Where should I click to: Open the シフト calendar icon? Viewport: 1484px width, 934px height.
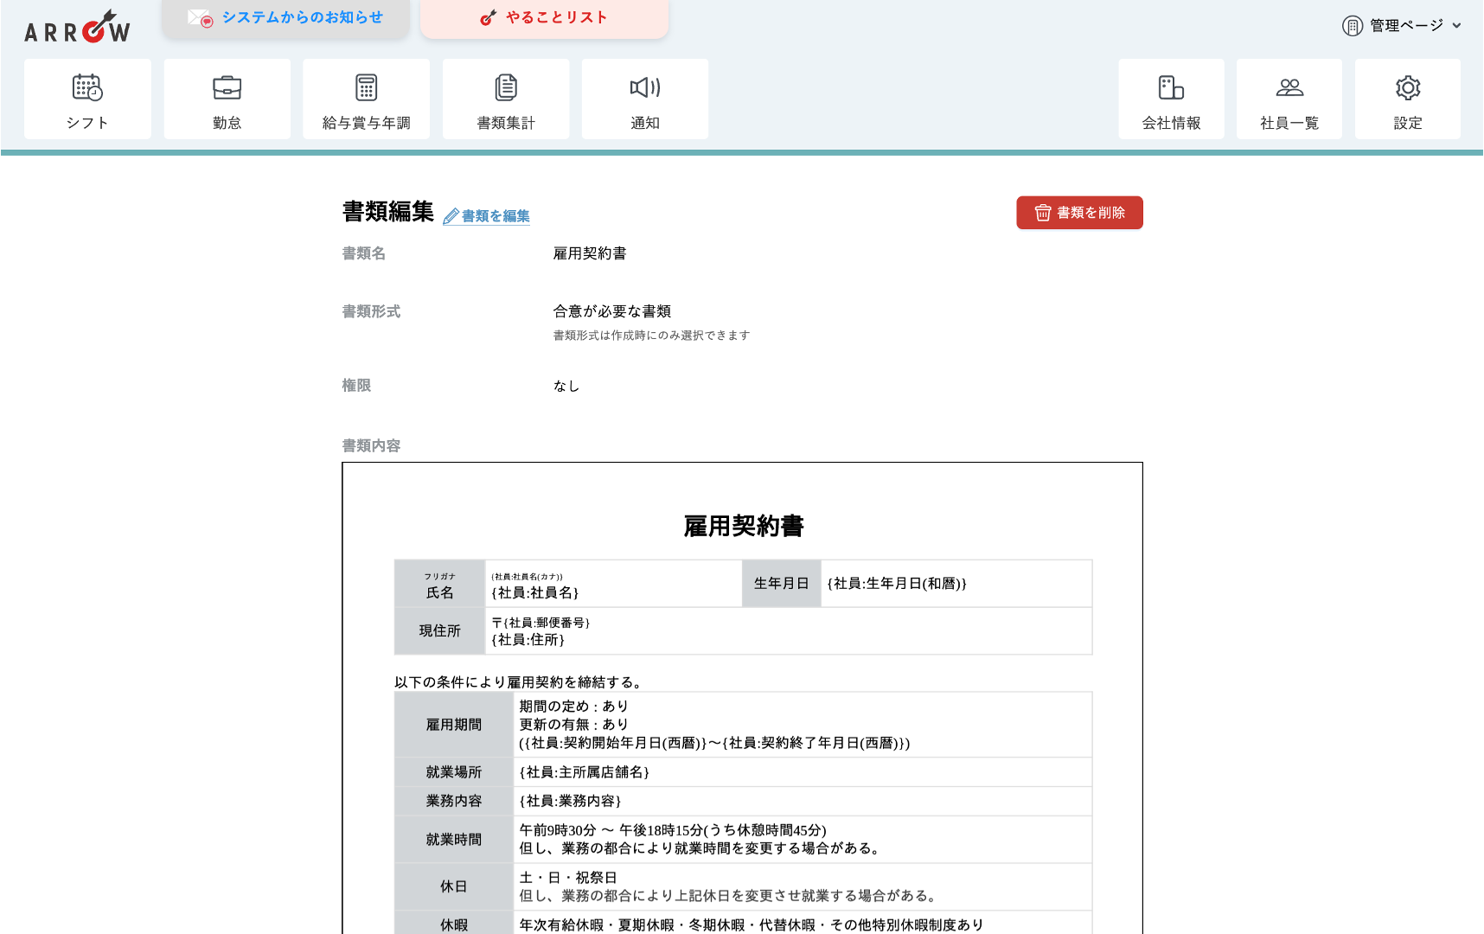[87, 87]
